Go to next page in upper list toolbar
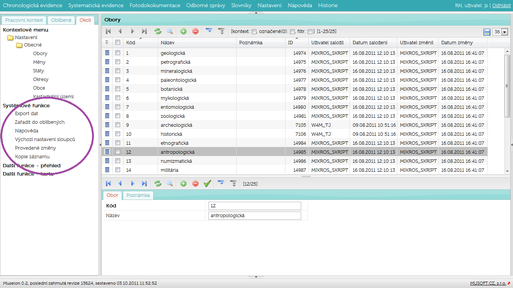 132,31
